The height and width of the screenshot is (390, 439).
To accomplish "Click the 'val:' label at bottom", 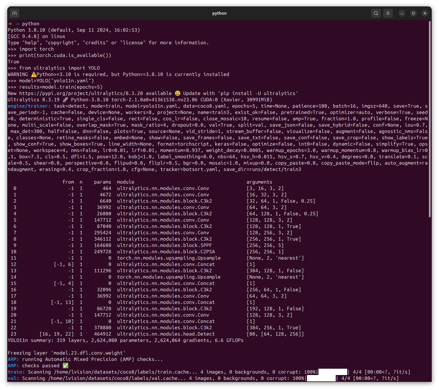I will point(14,378).
